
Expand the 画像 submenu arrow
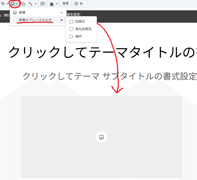coord(62,13)
